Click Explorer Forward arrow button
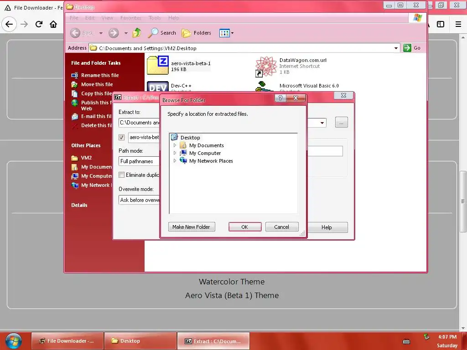Screen dimensions: 467x350 114,33
